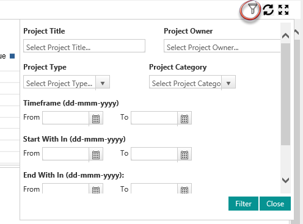Click the filter panel scrollbar thumb

tap(285, 94)
